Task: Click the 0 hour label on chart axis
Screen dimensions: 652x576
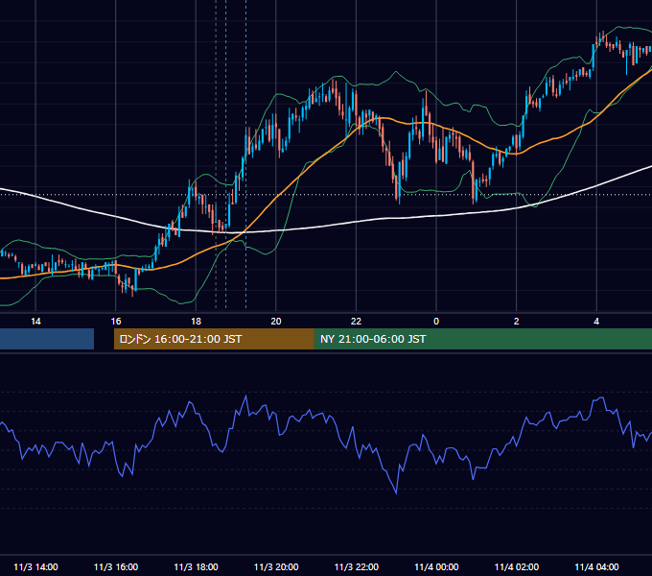Action: click(436, 322)
